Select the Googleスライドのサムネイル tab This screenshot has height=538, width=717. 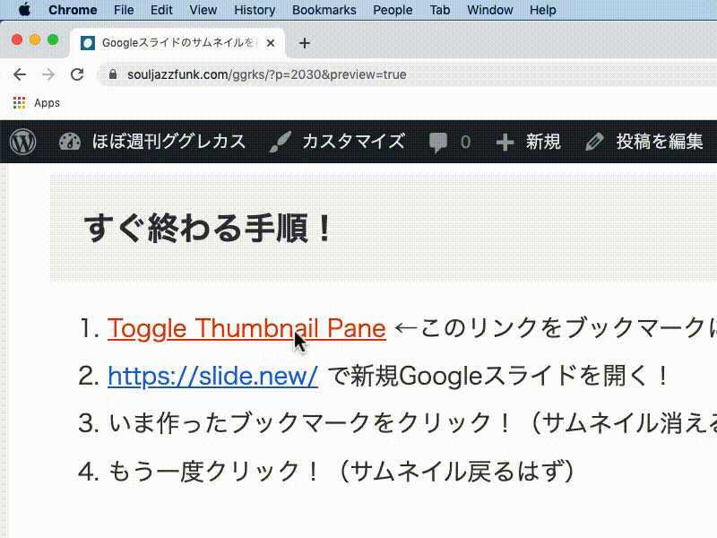pos(170,41)
